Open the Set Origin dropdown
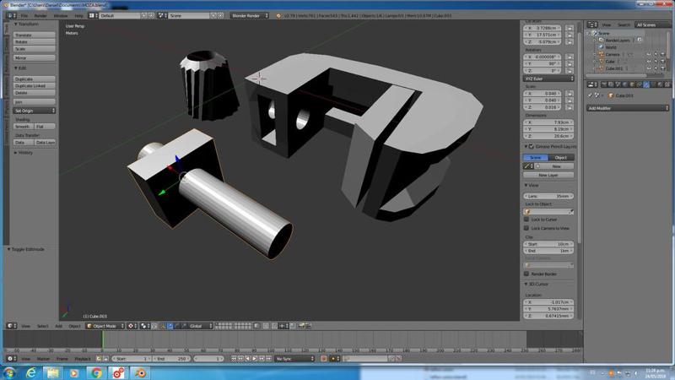675x380 pixels. (35, 111)
